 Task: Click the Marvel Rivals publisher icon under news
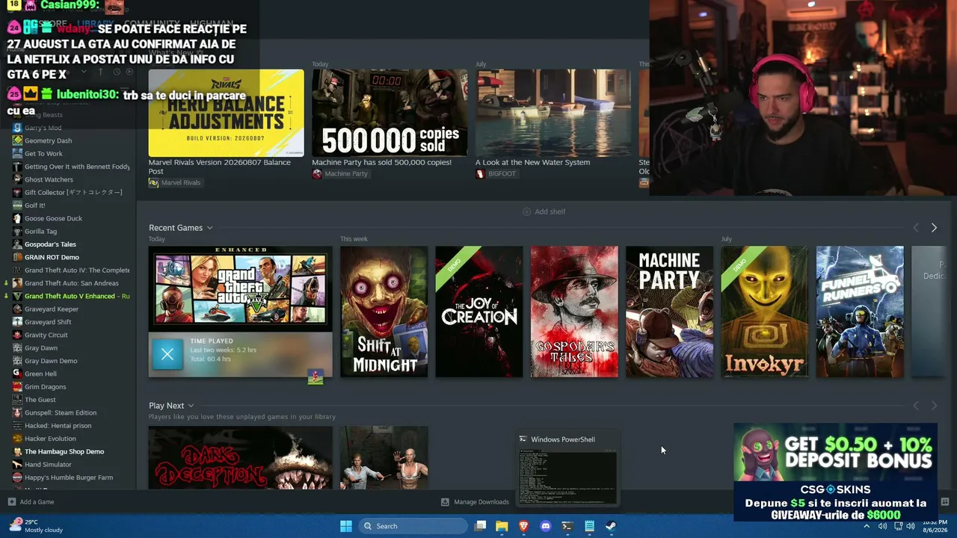coord(153,182)
